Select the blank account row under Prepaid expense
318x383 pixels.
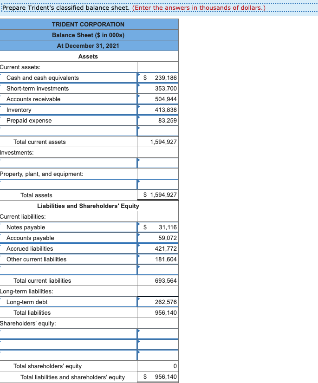point(68,131)
